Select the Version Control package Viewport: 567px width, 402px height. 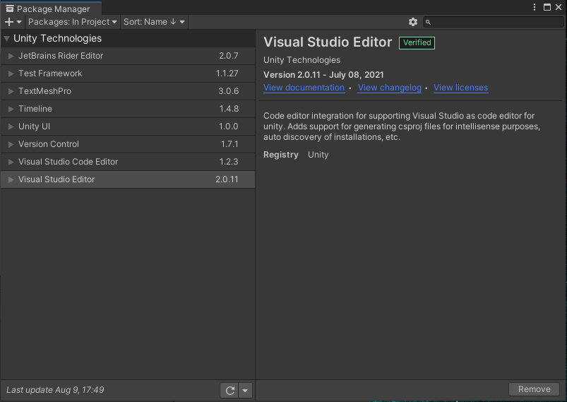[x=49, y=144]
